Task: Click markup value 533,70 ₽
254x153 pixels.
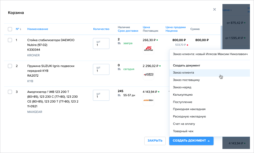Action: 180,45
